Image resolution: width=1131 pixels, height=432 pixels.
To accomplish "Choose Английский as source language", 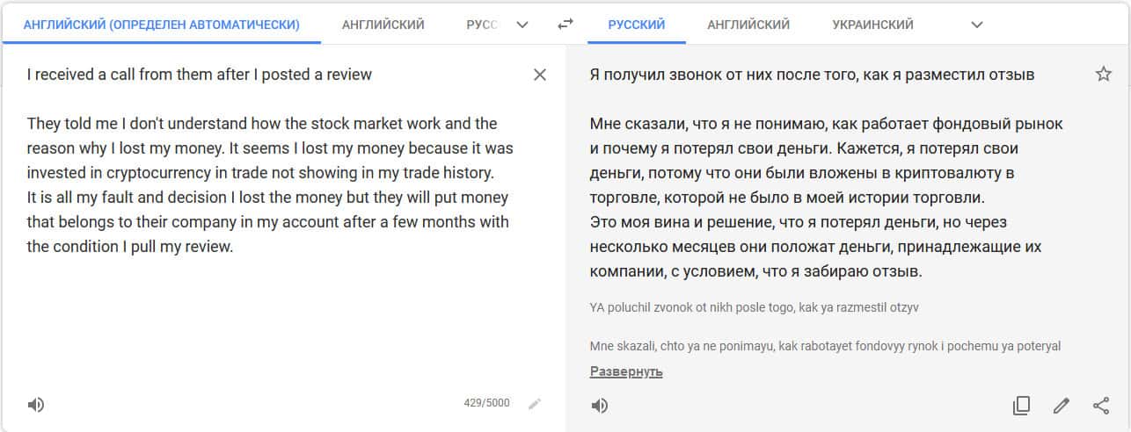I will (x=383, y=25).
